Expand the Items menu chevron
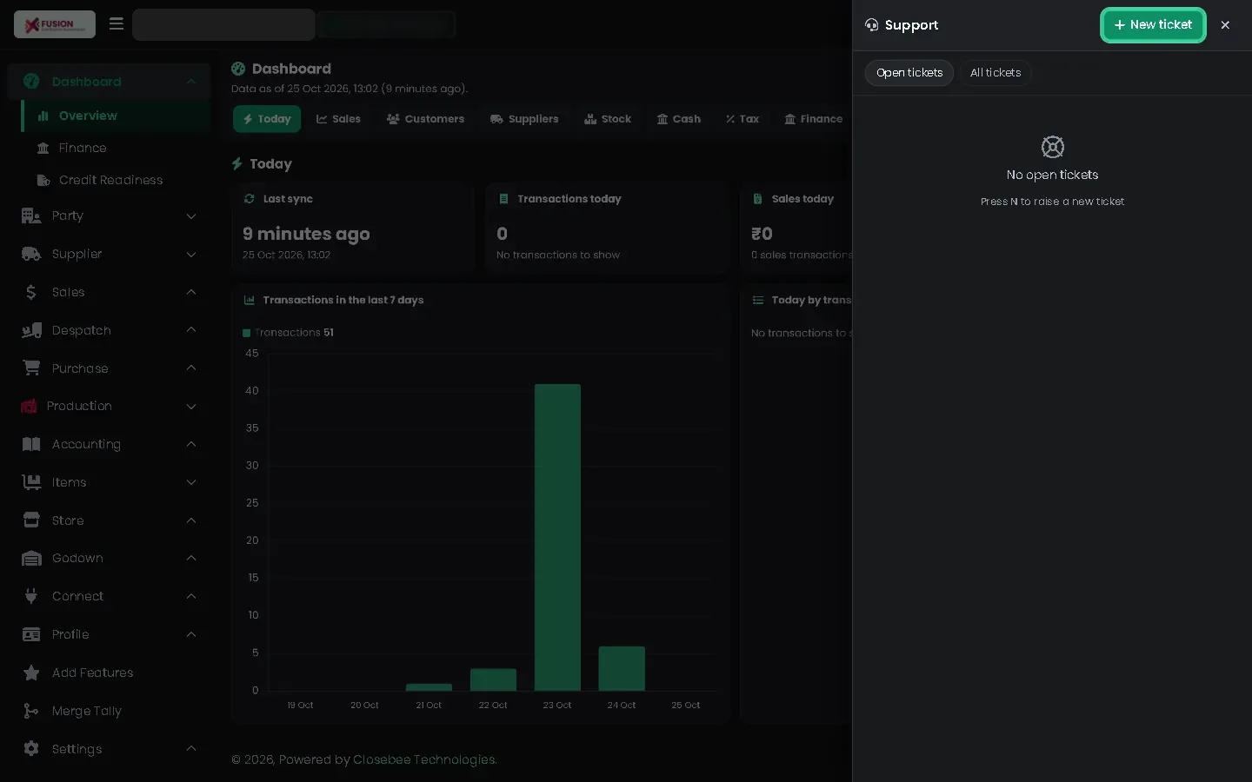Viewport: 1252px width, 782px height. [x=191, y=482]
